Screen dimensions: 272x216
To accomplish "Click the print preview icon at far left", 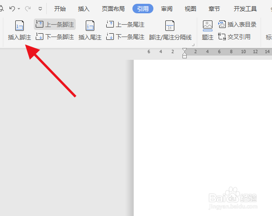I will click(x=1, y=9).
